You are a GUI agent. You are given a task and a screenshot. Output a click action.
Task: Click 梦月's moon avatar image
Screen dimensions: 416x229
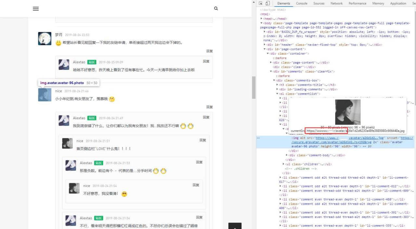pos(45,39)
